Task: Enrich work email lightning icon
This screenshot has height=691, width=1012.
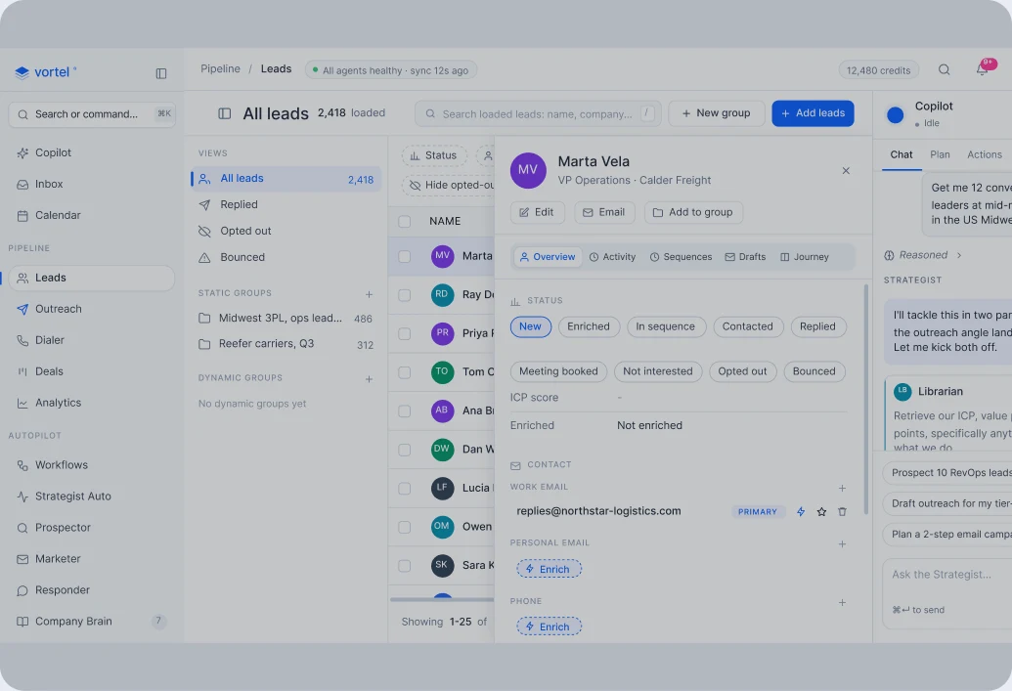Action: click(x=800, y=511)
